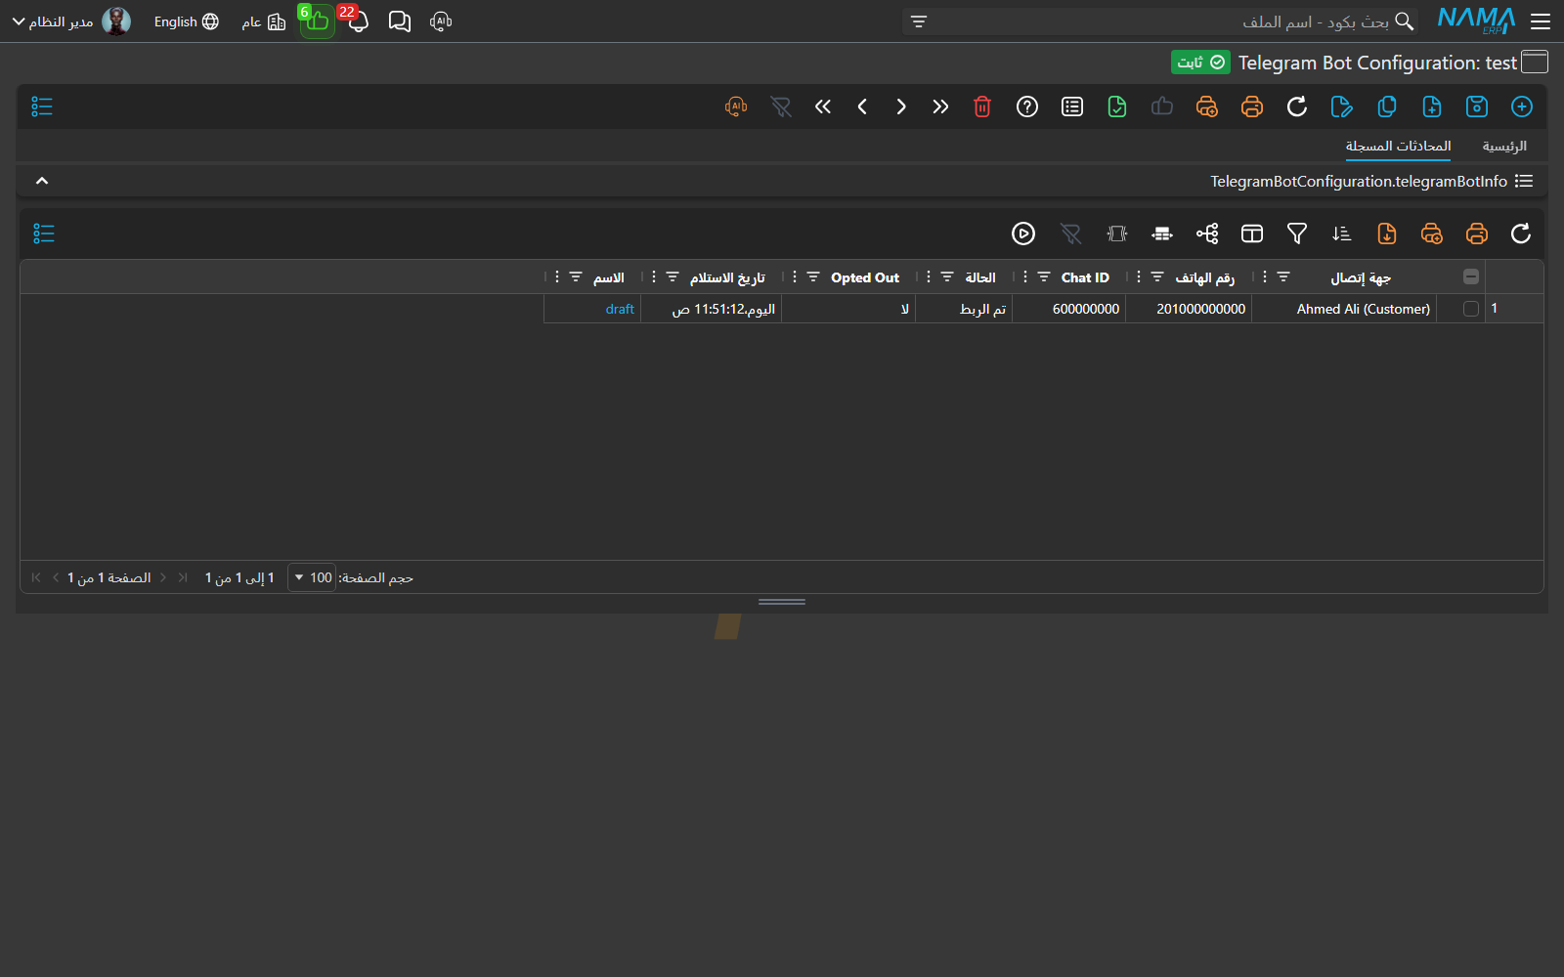Viewport: 1564px width, 977px height.
Task: Open the tree structure icon in grid toolbar
Action: [1207, 234]
